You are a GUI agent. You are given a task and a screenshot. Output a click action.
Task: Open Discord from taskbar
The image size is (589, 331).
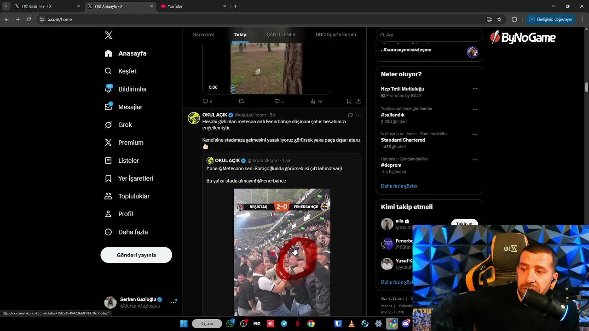(x=405, y=324)
